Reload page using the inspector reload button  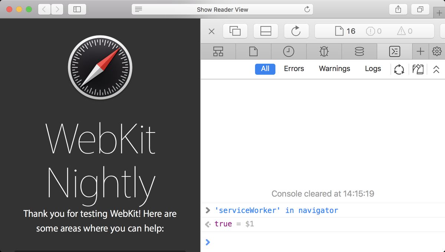tap(296, 31)
